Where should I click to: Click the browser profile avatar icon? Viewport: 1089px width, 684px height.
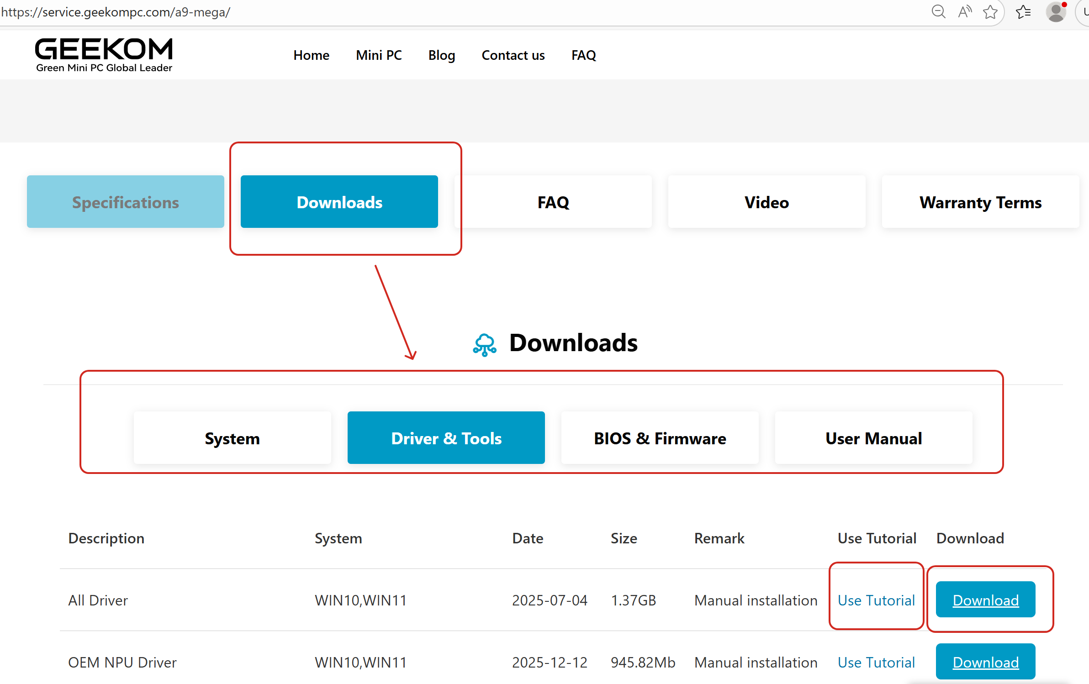[x=1056, y=11]
